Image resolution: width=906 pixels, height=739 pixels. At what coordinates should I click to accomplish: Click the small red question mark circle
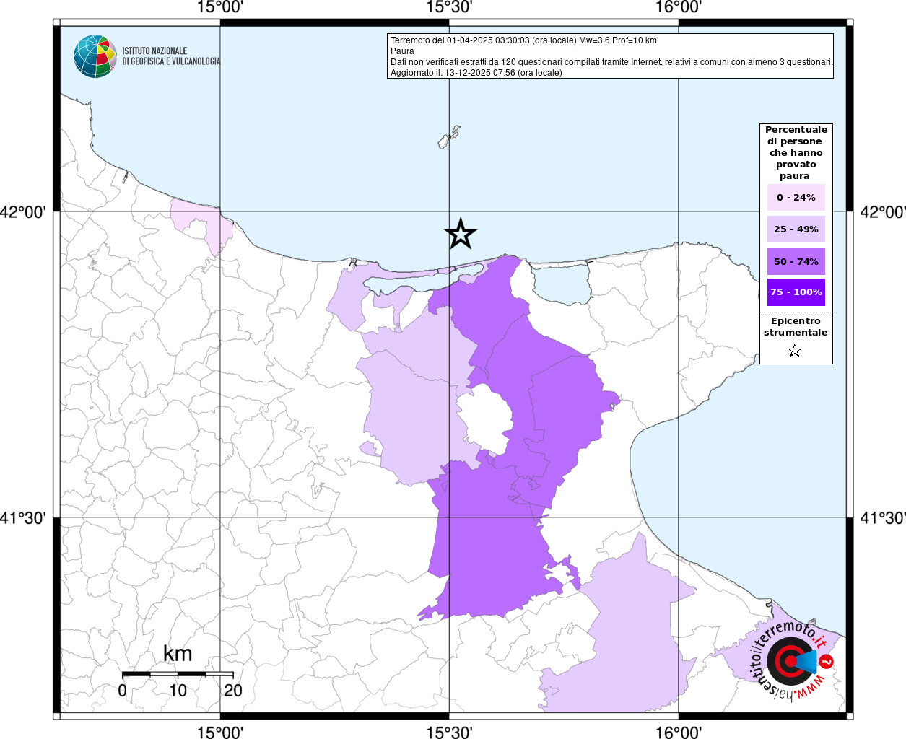(827, 661)
